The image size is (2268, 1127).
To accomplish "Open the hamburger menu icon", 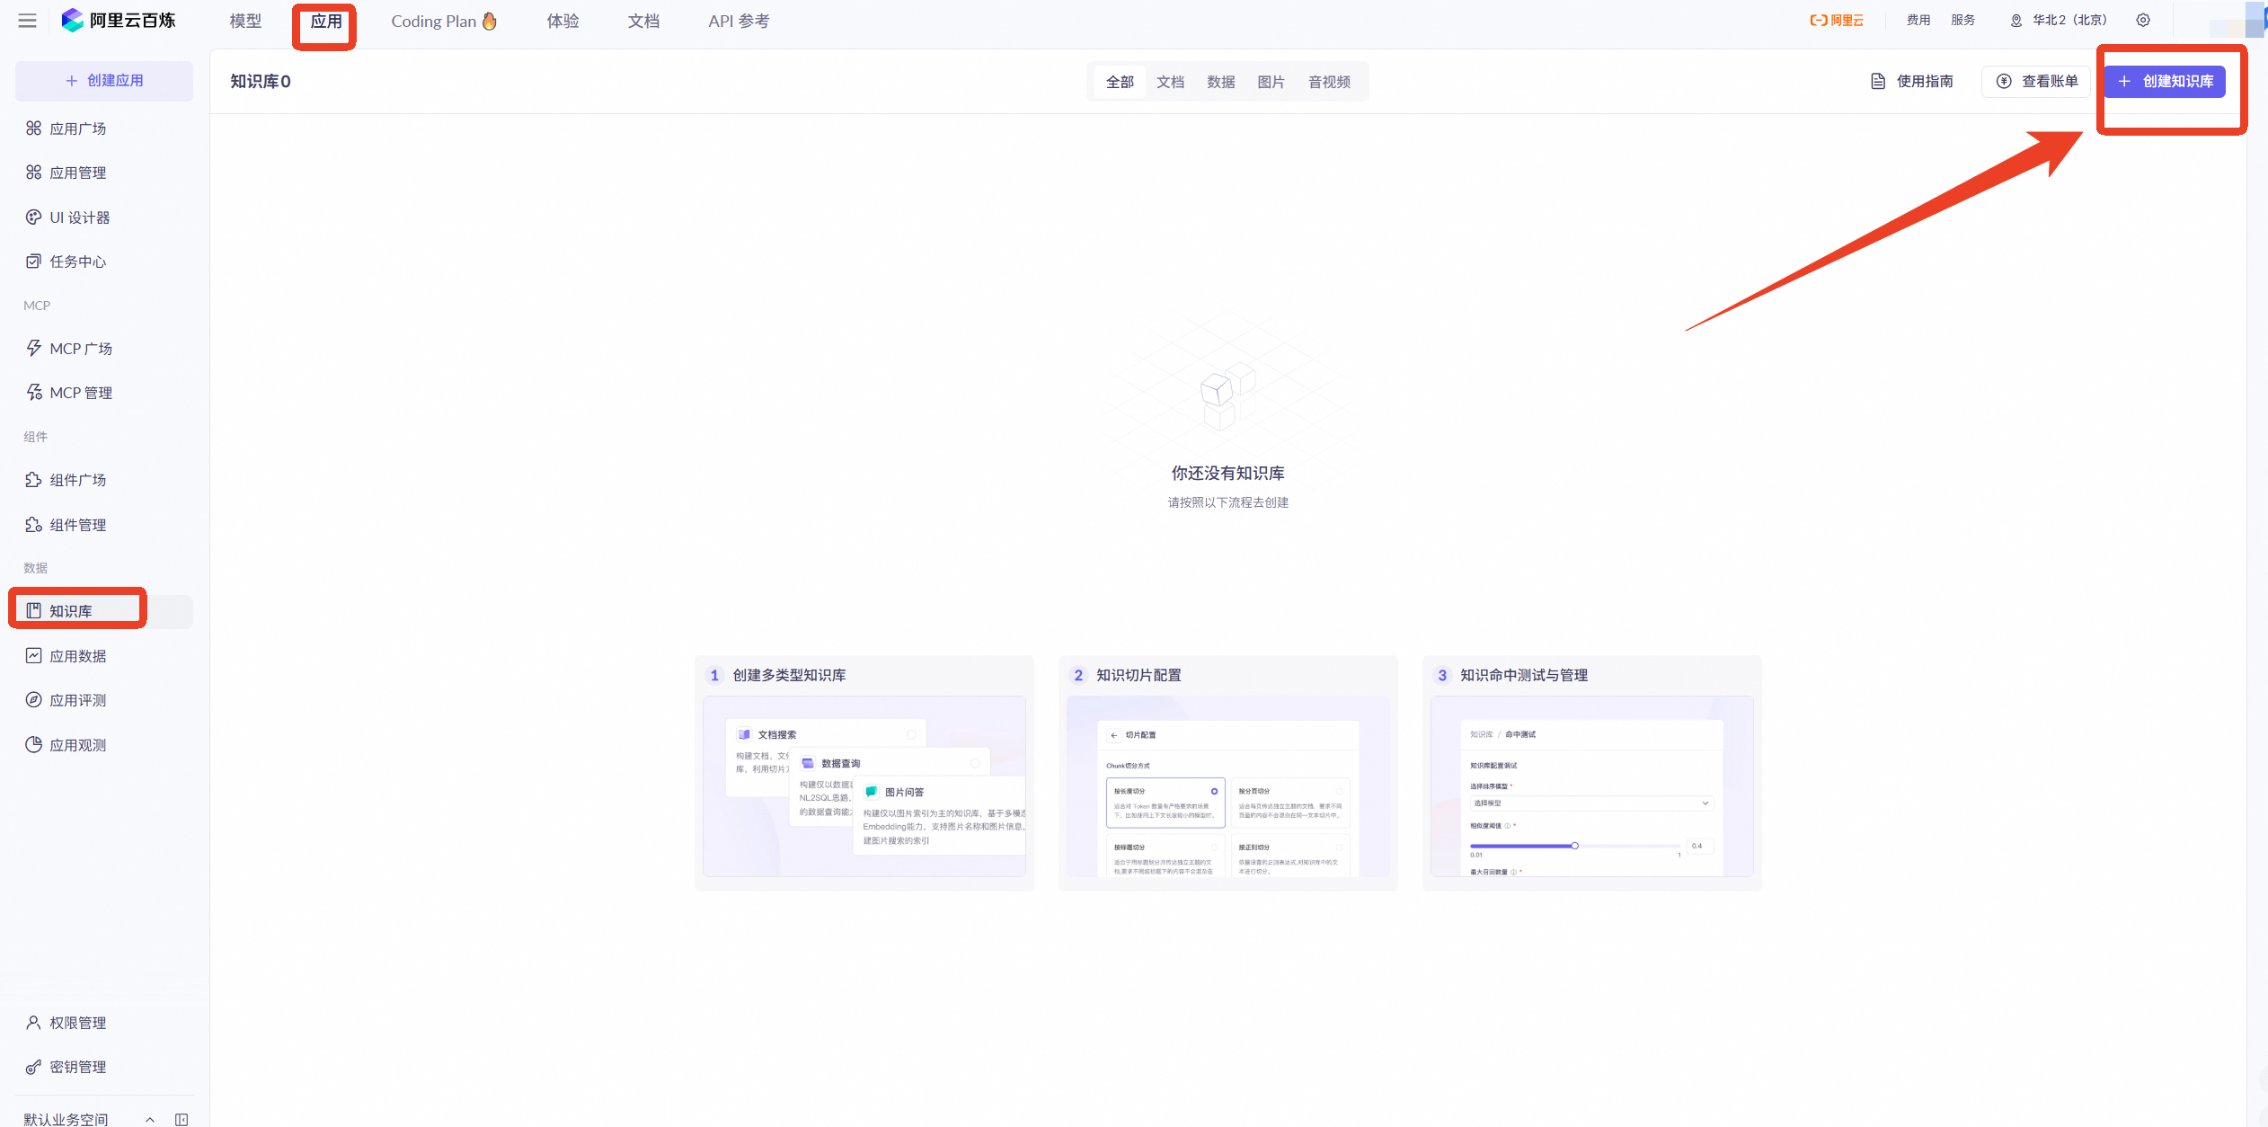I will coord(27,21).
